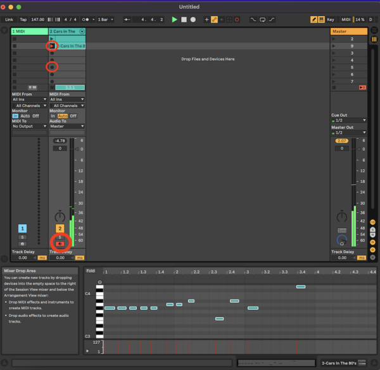Viewport: 380px width, 370px height.
Task: Click the Session Record circle button
Action: (x=237, y=20)
